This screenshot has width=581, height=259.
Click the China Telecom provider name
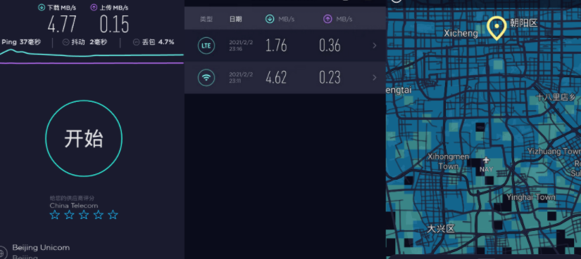[x=74, y=206]
